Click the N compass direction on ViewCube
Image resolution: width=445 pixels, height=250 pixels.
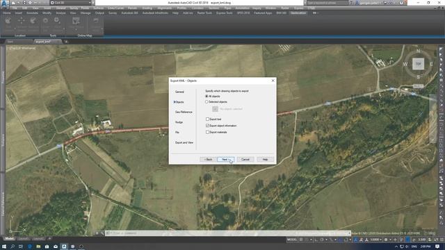419,51
